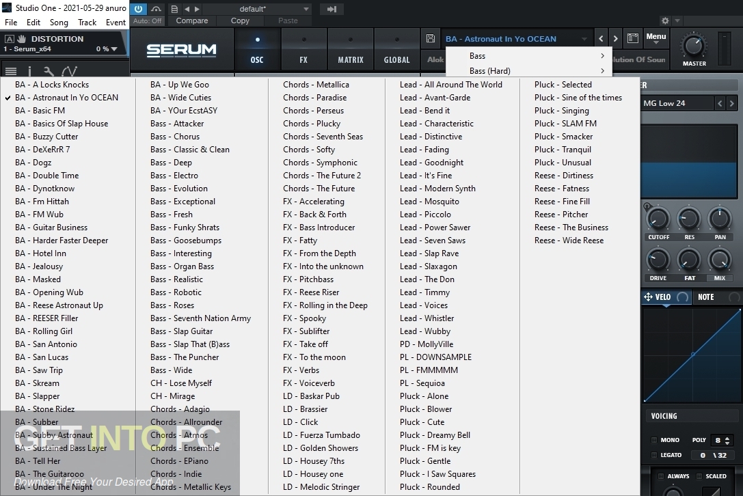Switch to the FX tab
This screenshot has height=496, width=743.
[303, 50]
